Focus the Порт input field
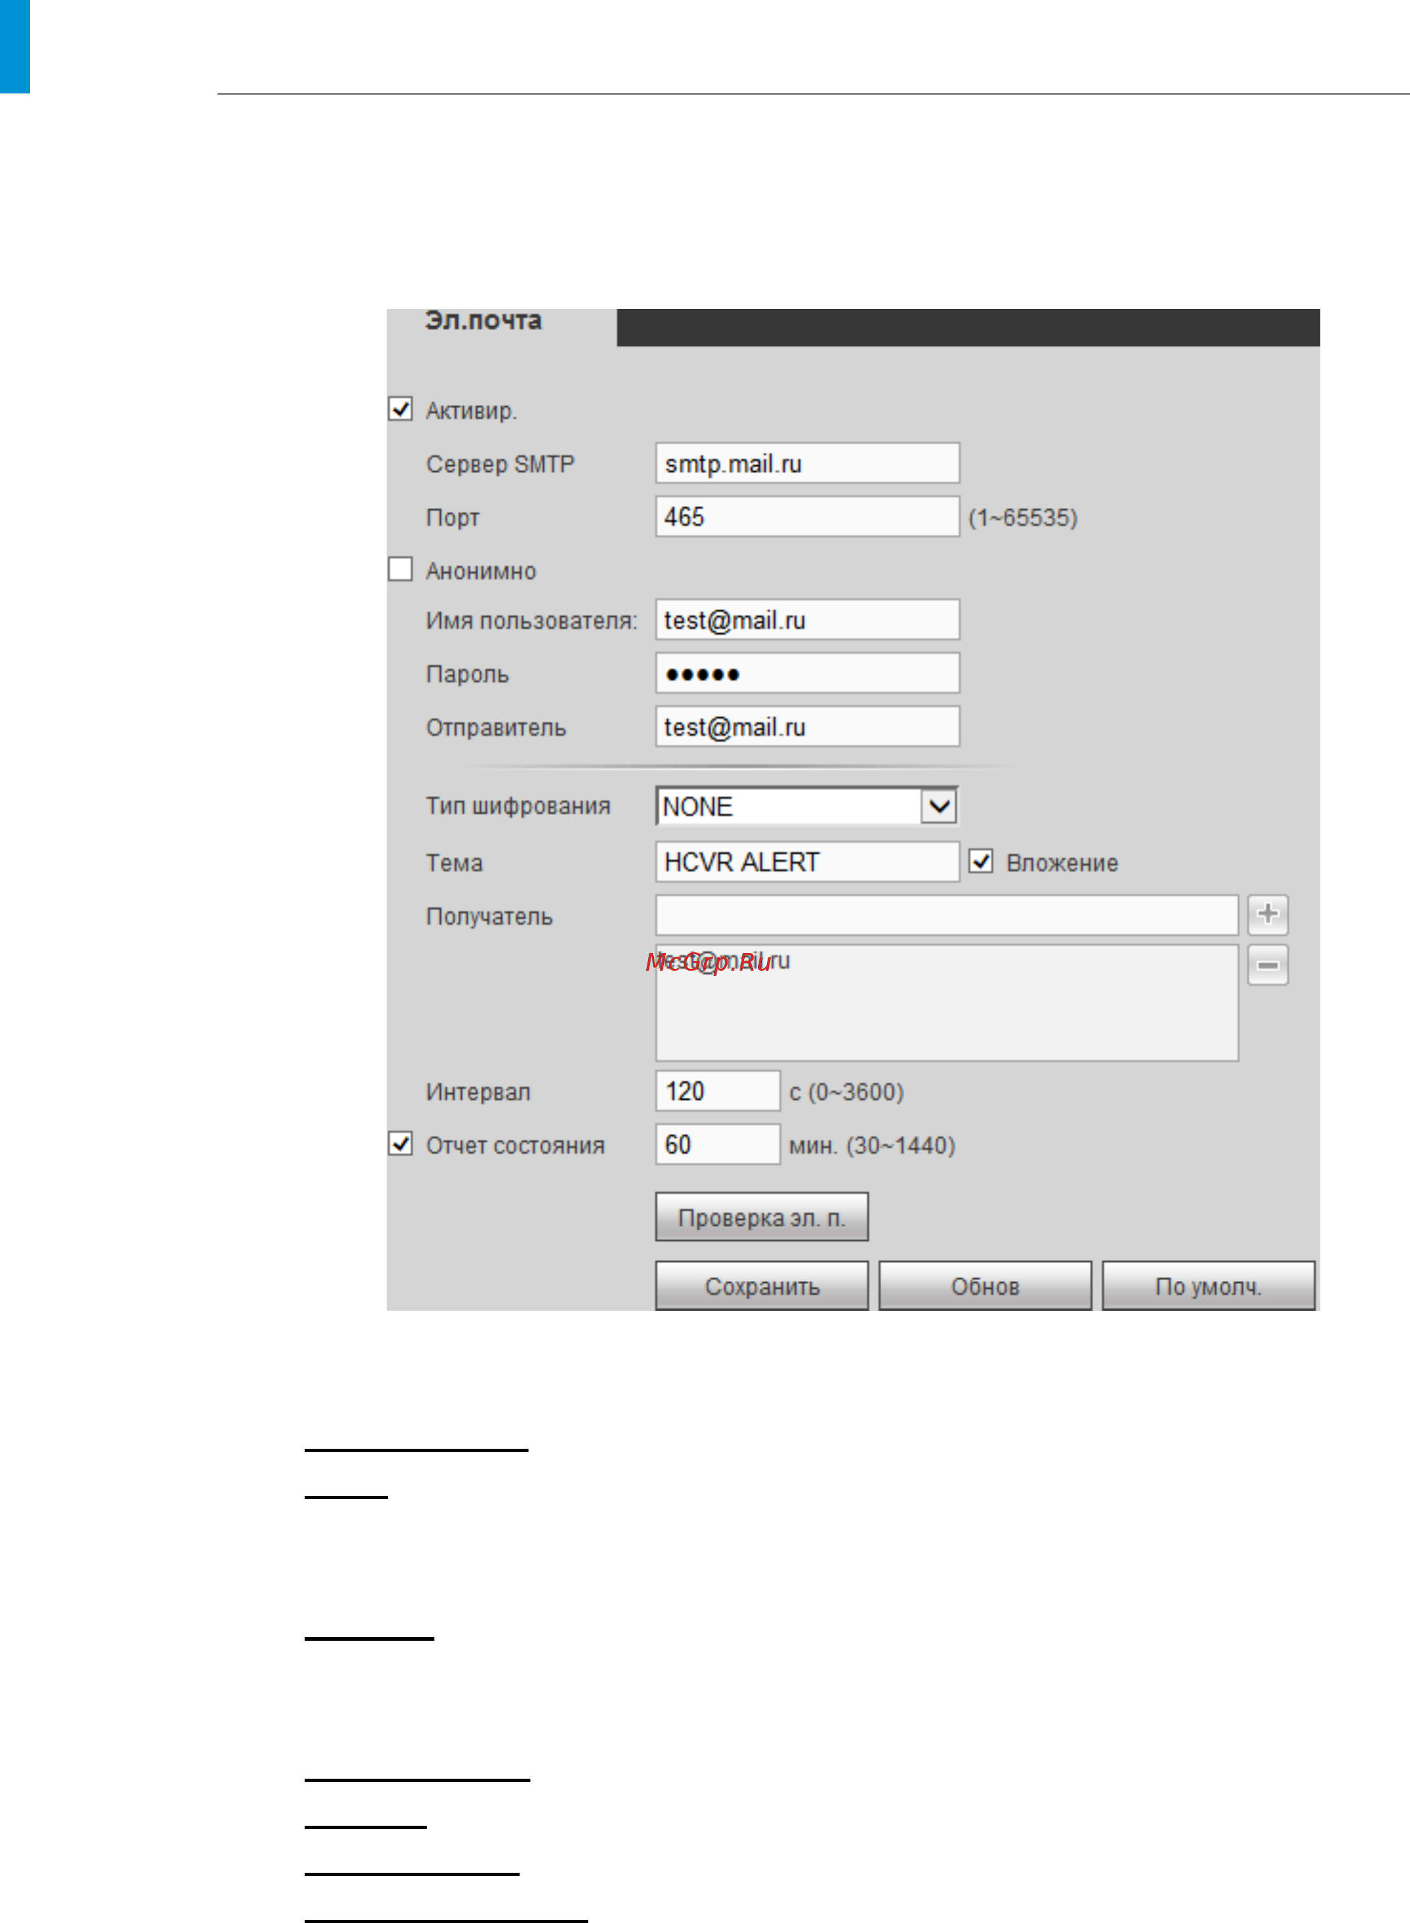The width and height of the screenshot is (1410, 1923). (x=808, y=516)
